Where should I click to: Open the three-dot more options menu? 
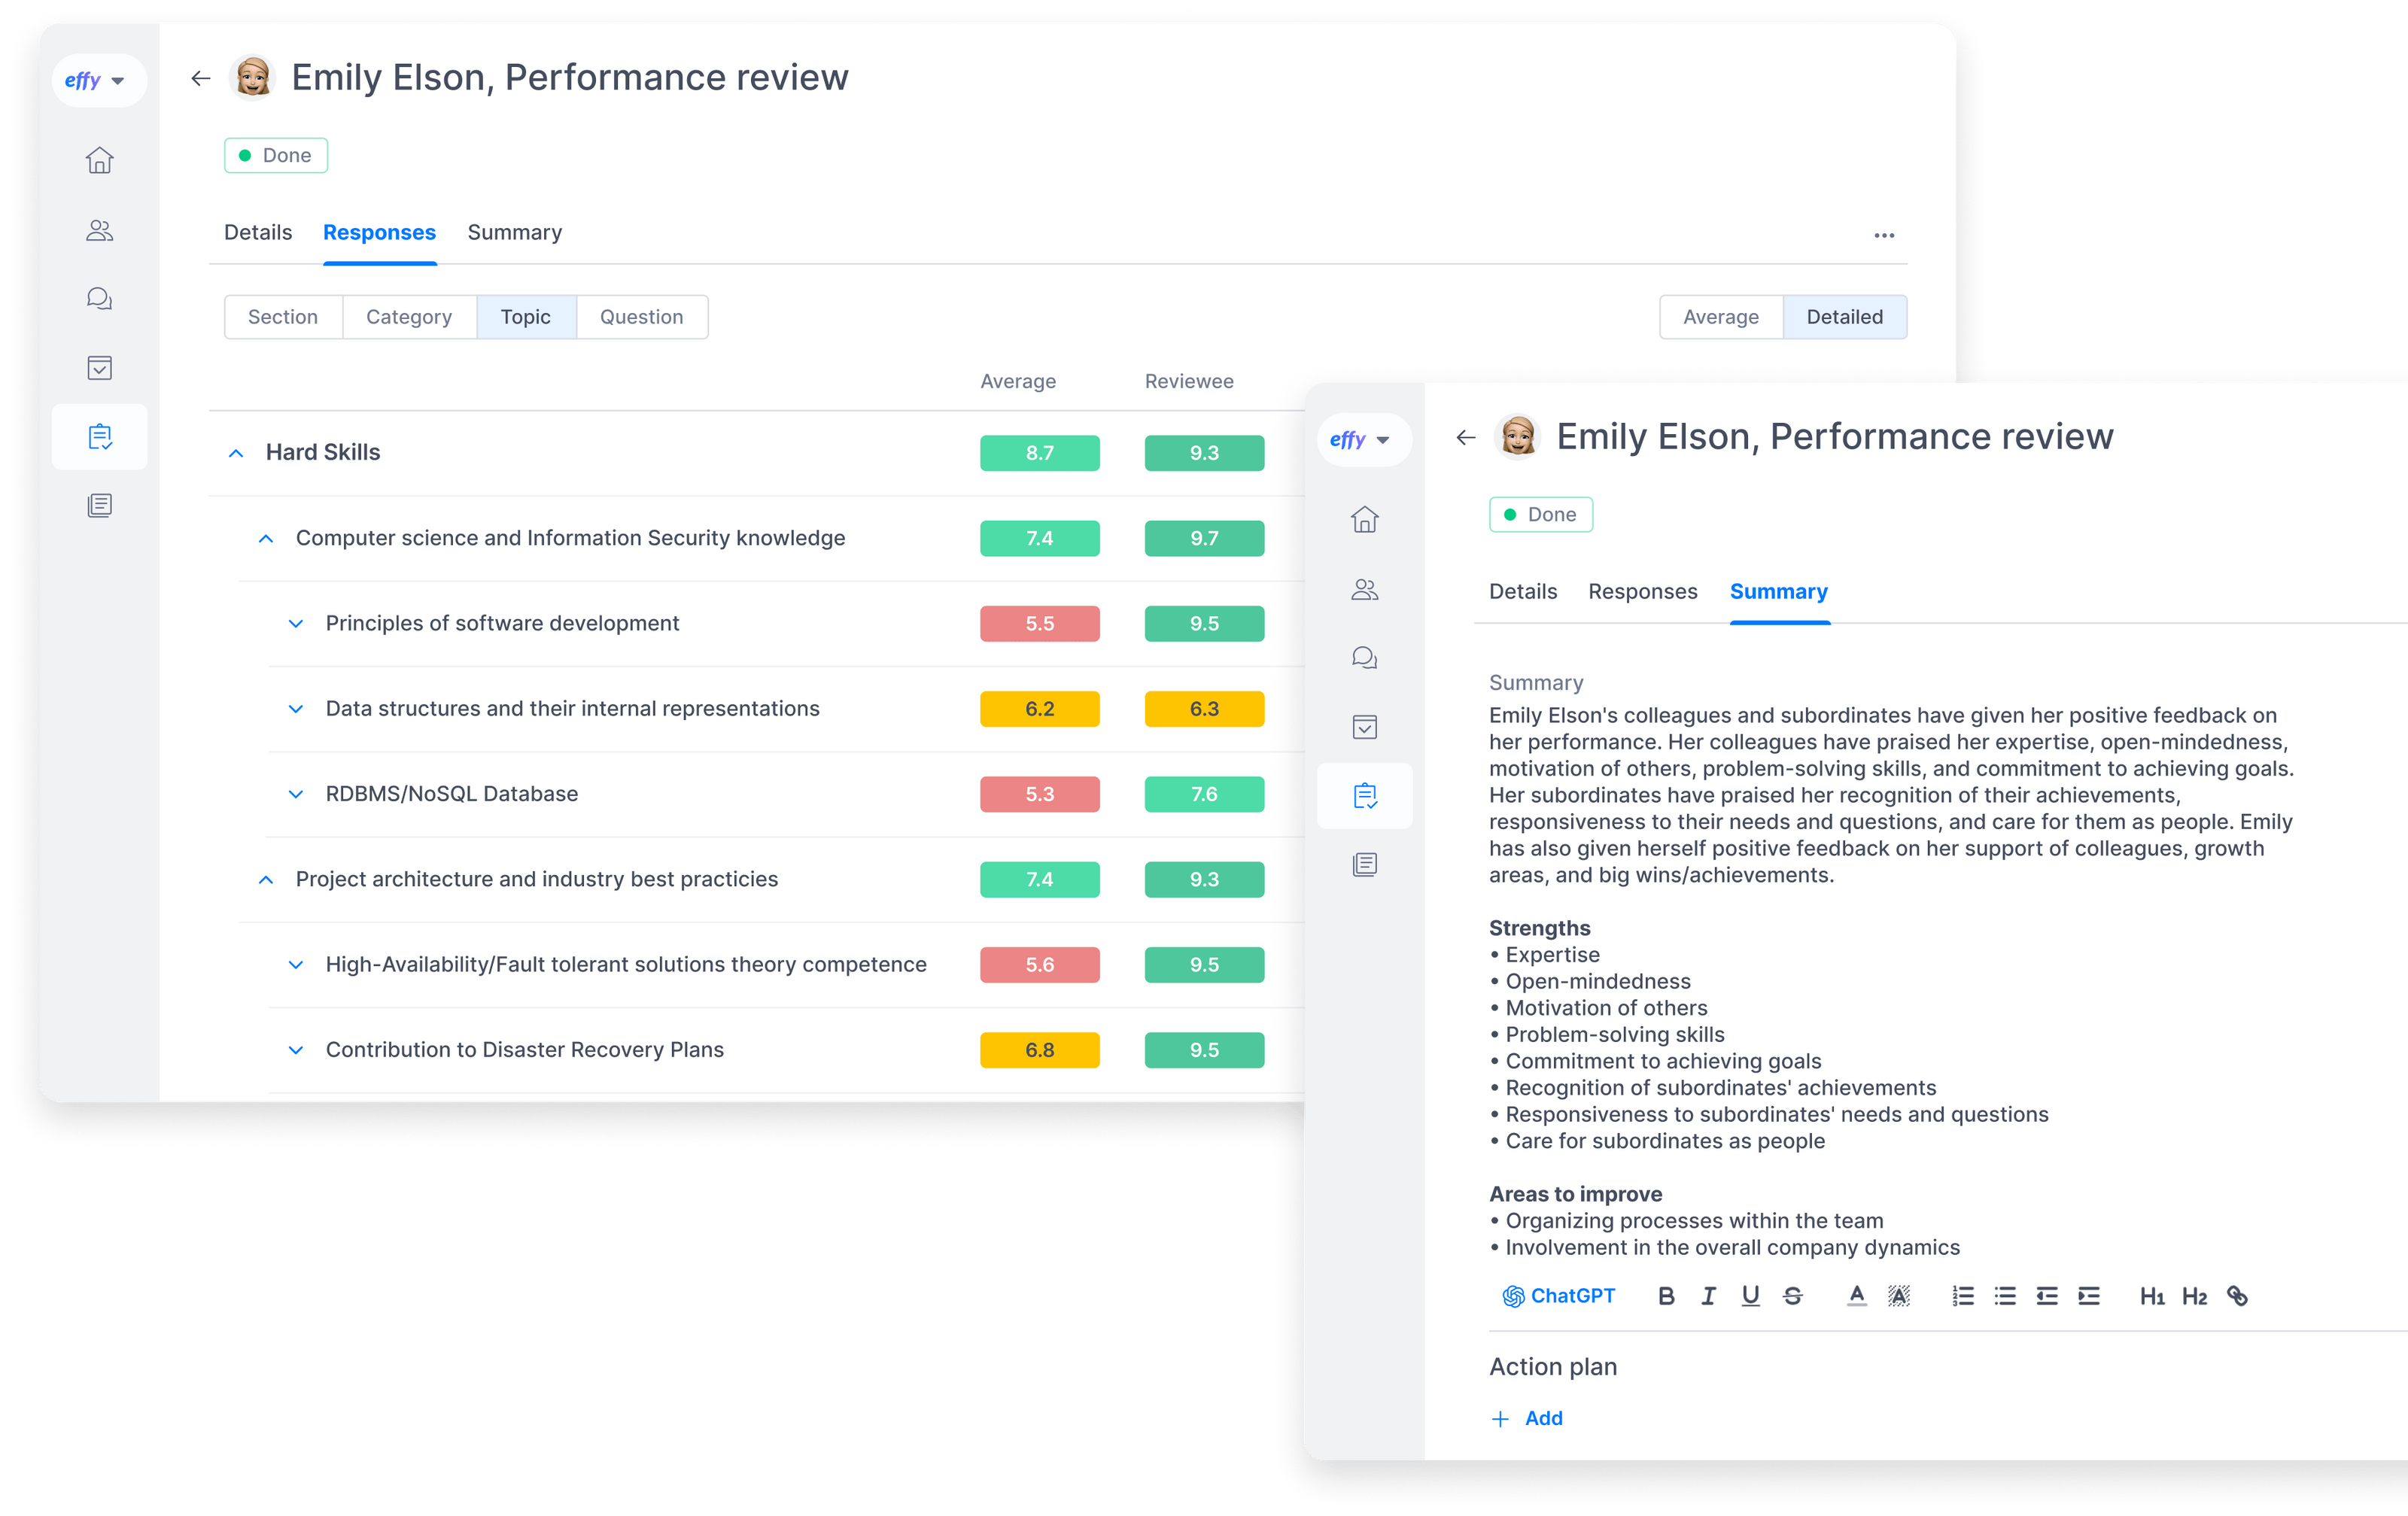coord(1884,235)
